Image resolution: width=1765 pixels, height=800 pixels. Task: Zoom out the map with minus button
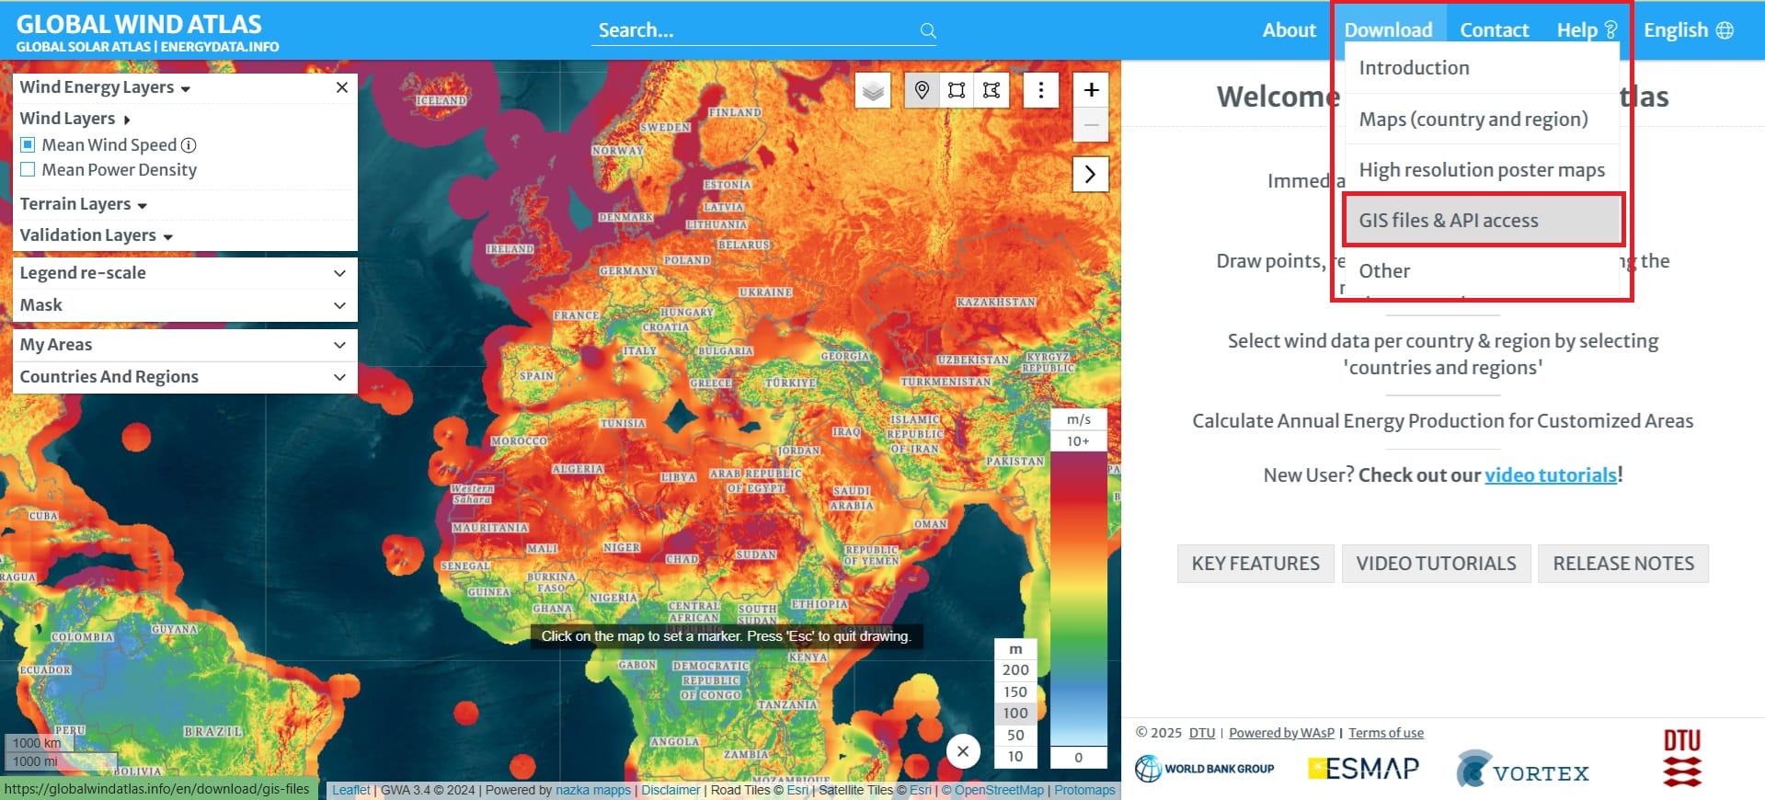[x=1091, y=124]
